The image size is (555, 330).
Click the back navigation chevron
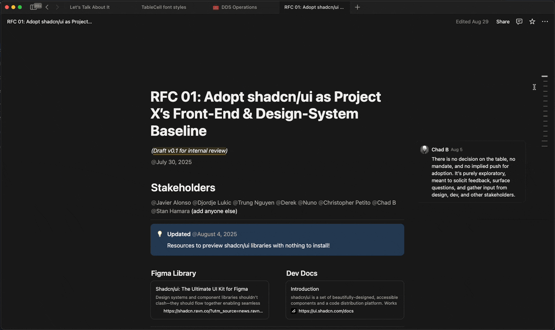click(47, 7)
